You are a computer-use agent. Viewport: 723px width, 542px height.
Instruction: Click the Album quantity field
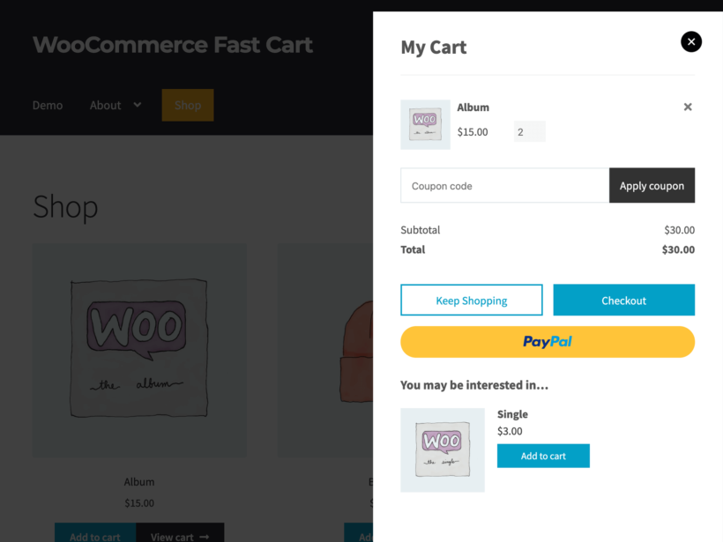click(529, 131)
